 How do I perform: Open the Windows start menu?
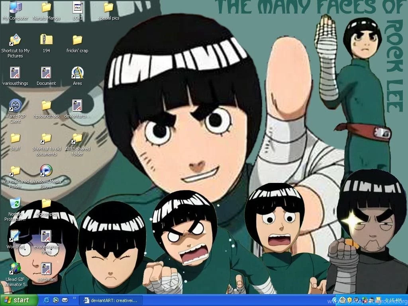pyautogui.click(x=18, y=300)
